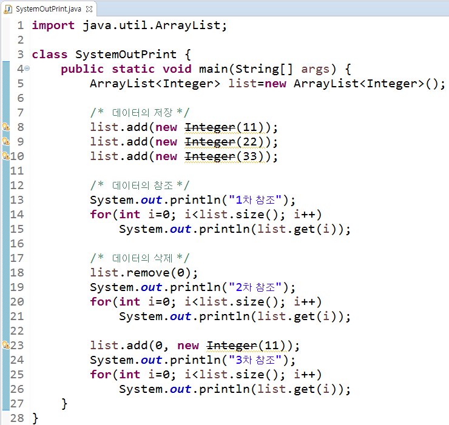Click the "3차 참조" string literal

255,360
